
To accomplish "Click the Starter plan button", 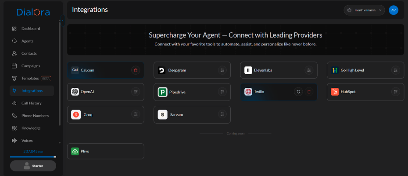I will (x=33, y=166).
